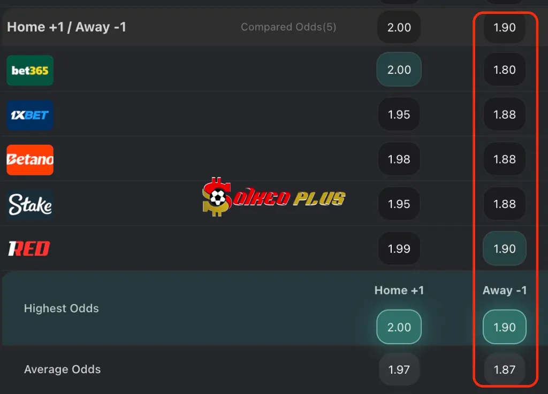The height and width of the screenshot is (394, 548).
Task: Click the Home +1 / Away -1 heading
Action: pyautogui.click(x=67, y=27)
